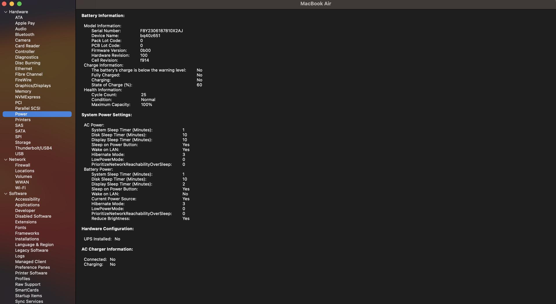Select Startup Items entry
Viewport: 556px width, 304px height.
pyautogui.click(x=29, y=296)
